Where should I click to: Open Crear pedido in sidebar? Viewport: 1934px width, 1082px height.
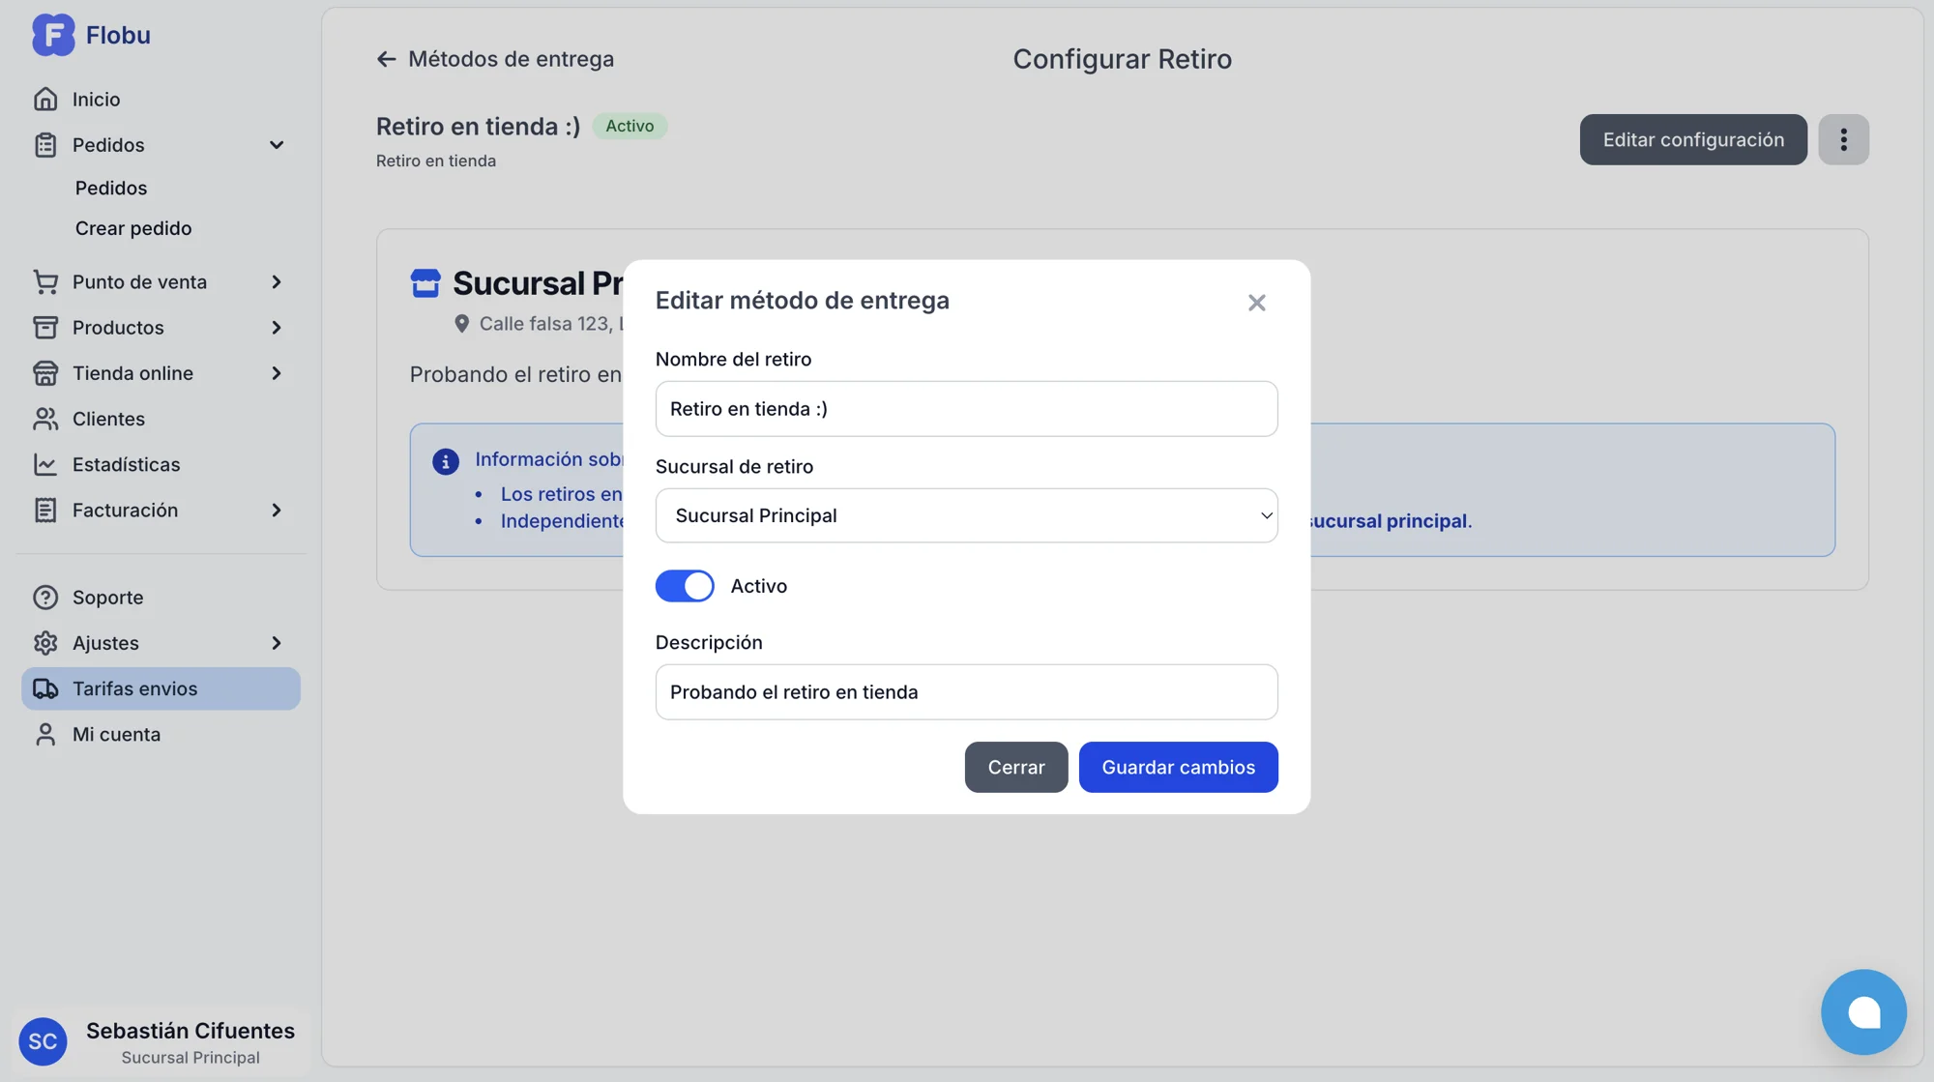(133, 228)
